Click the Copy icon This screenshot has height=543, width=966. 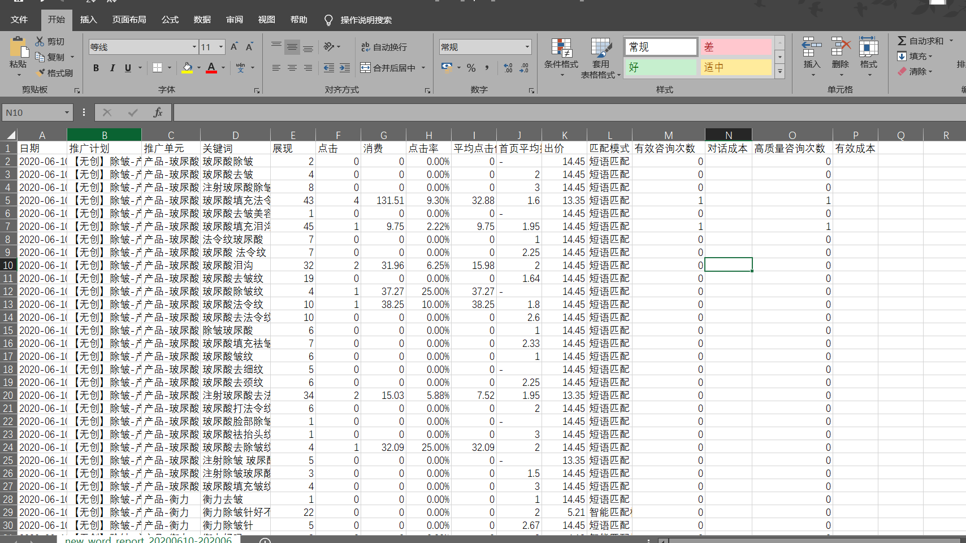[x=40, y=57]
